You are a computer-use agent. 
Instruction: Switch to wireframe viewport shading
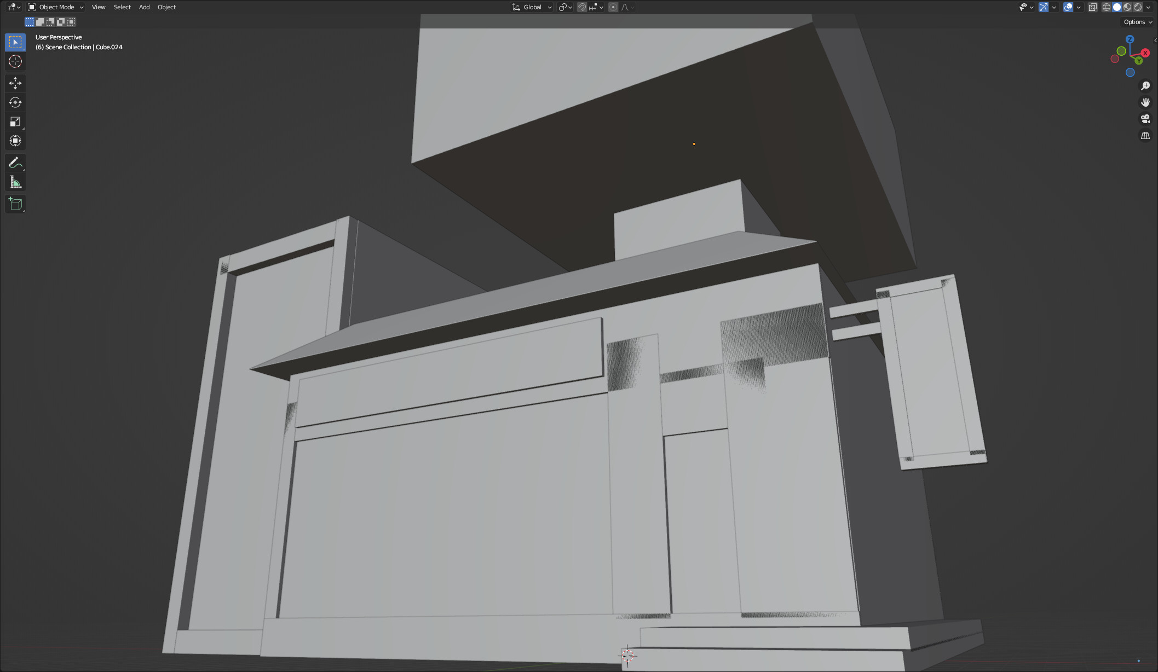[x=1107, y=7]
